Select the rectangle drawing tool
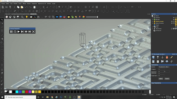177x99 pixels. click(2, 51)
